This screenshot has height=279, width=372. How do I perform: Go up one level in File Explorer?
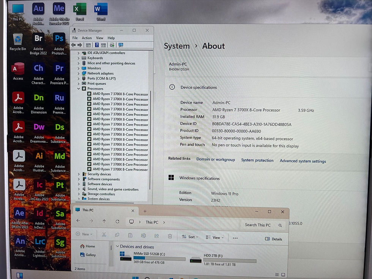[104, 221]
